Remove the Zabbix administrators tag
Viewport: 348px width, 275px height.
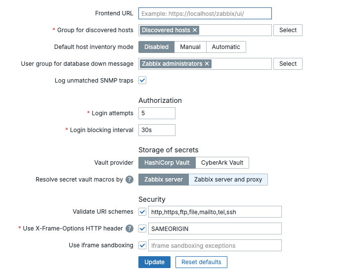tap(207, 64)
